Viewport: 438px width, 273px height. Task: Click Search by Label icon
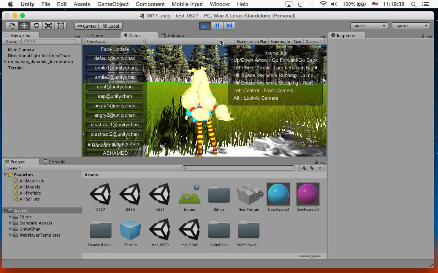[312, 168]
